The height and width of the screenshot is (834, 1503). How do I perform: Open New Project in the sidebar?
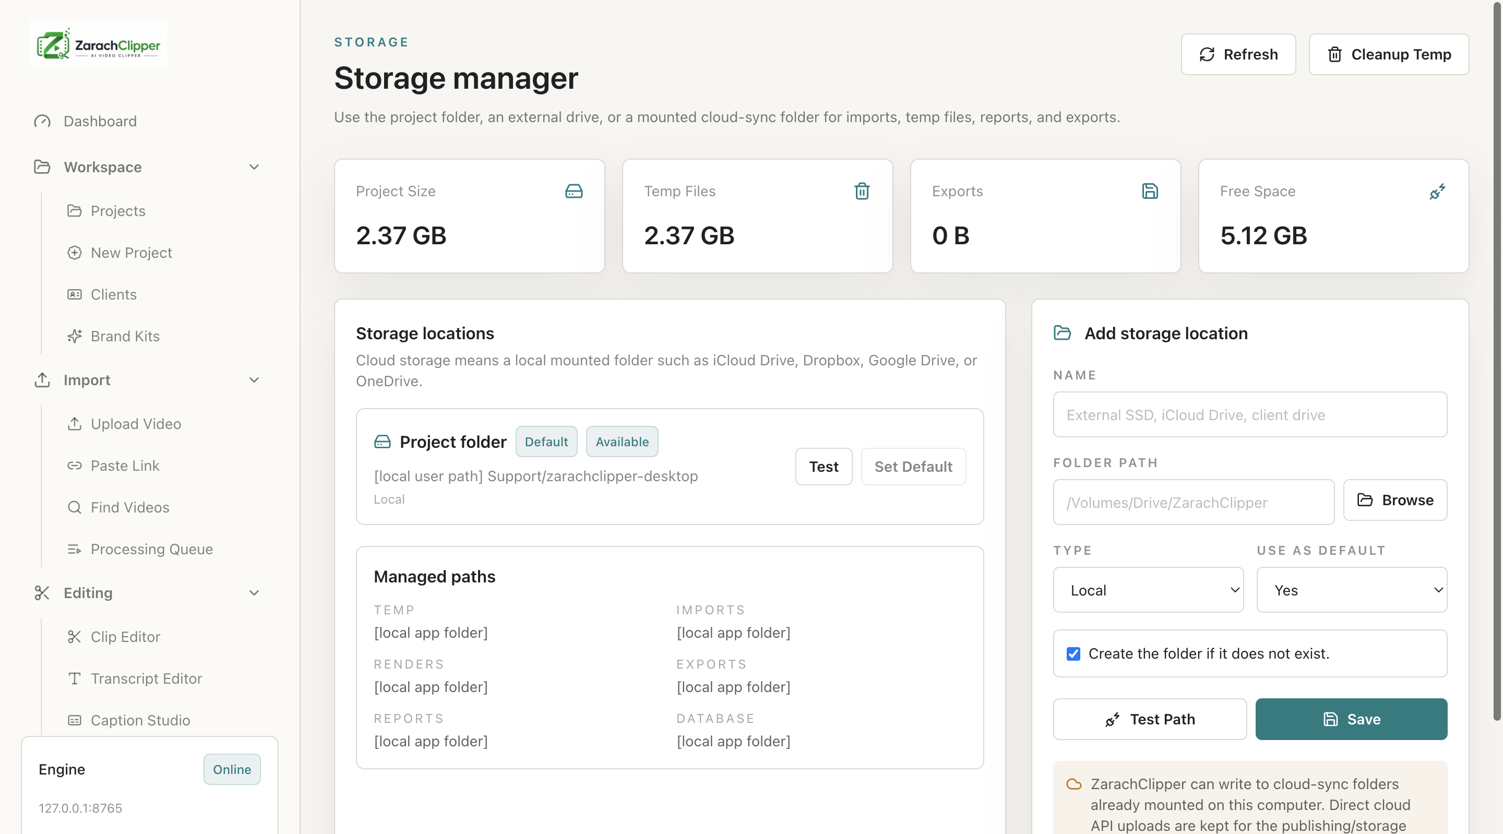[132, 253]
